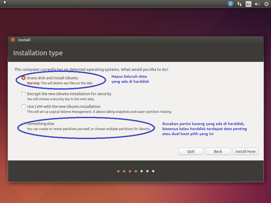This screenshot has width=271, height=203.
Task: Click the Installation type title bar
Action: click(x=38, y=53)
